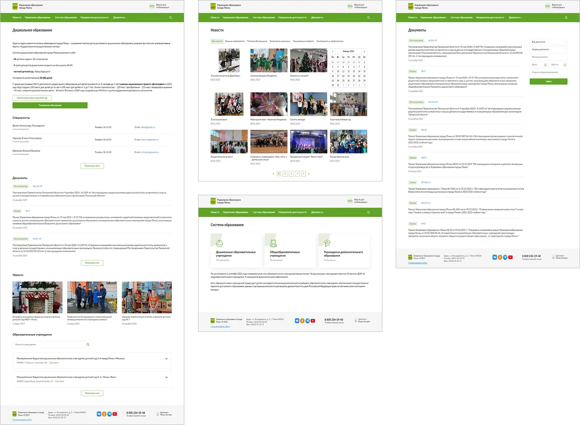Click the glasses icon on the Документы page
This screenshot has height=425, width=580.
click(x=547, y=6)
